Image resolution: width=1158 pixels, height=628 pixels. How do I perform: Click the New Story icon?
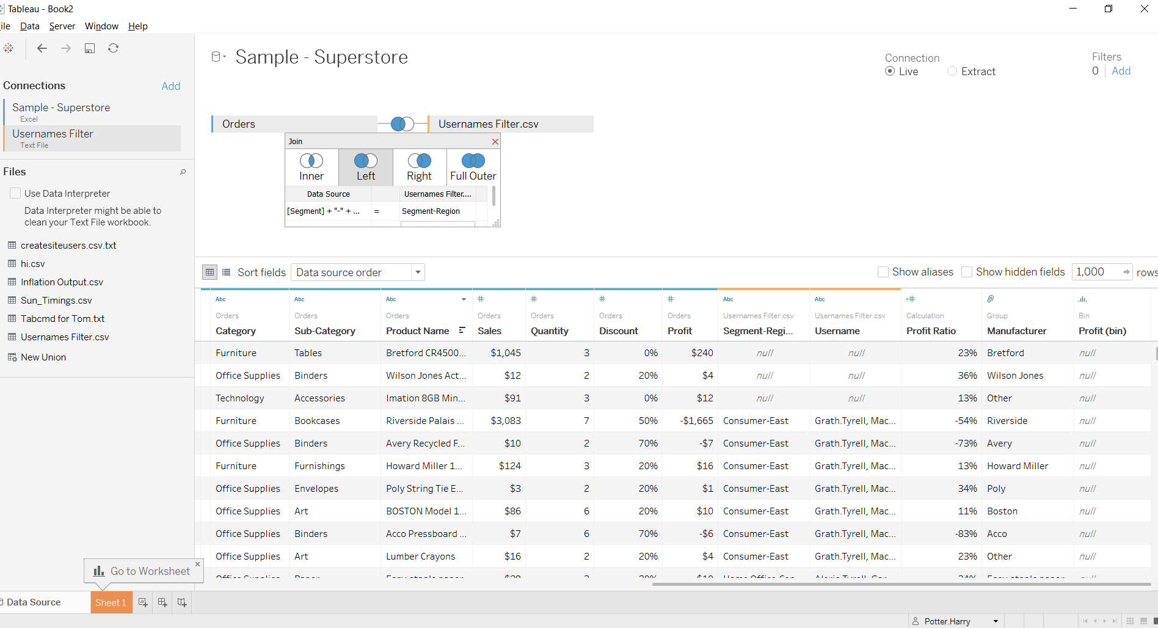pos(182,602)
